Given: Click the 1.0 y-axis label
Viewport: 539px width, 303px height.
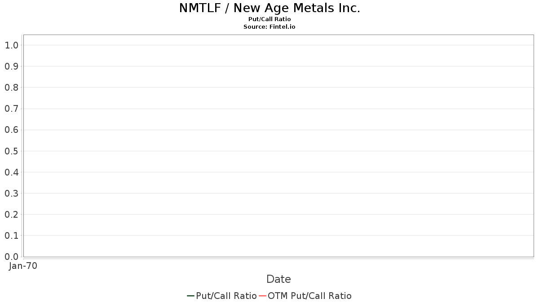Looking at the screenshot, I should pos(12,45).
